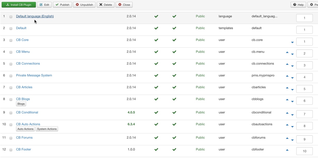Click the System Actions sub-button
This screenshot has height=159, width=318.
[47, 129]
